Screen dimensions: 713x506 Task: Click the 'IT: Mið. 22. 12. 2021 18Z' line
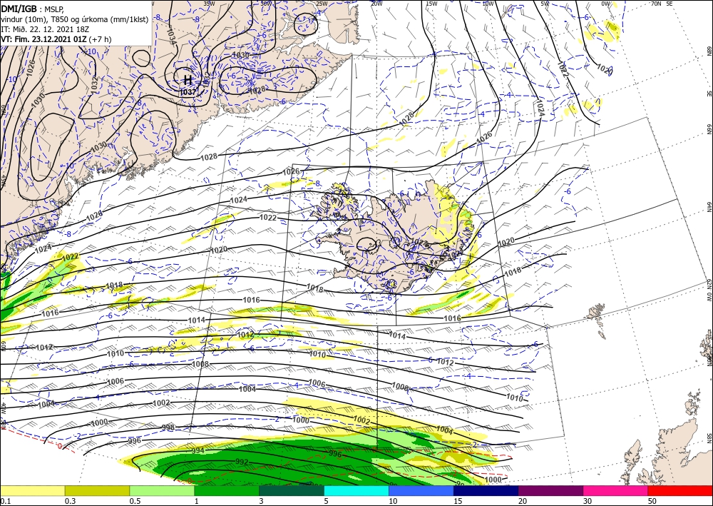pyautogui.click(x=45, y=29)
